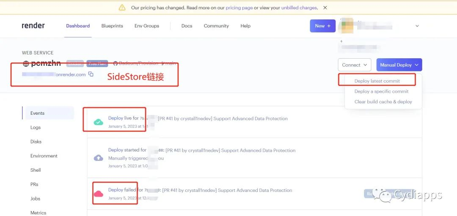Click the warning triangle icon in banner
This screenshot has height=216, width=457.
click(x=122, y=8)
